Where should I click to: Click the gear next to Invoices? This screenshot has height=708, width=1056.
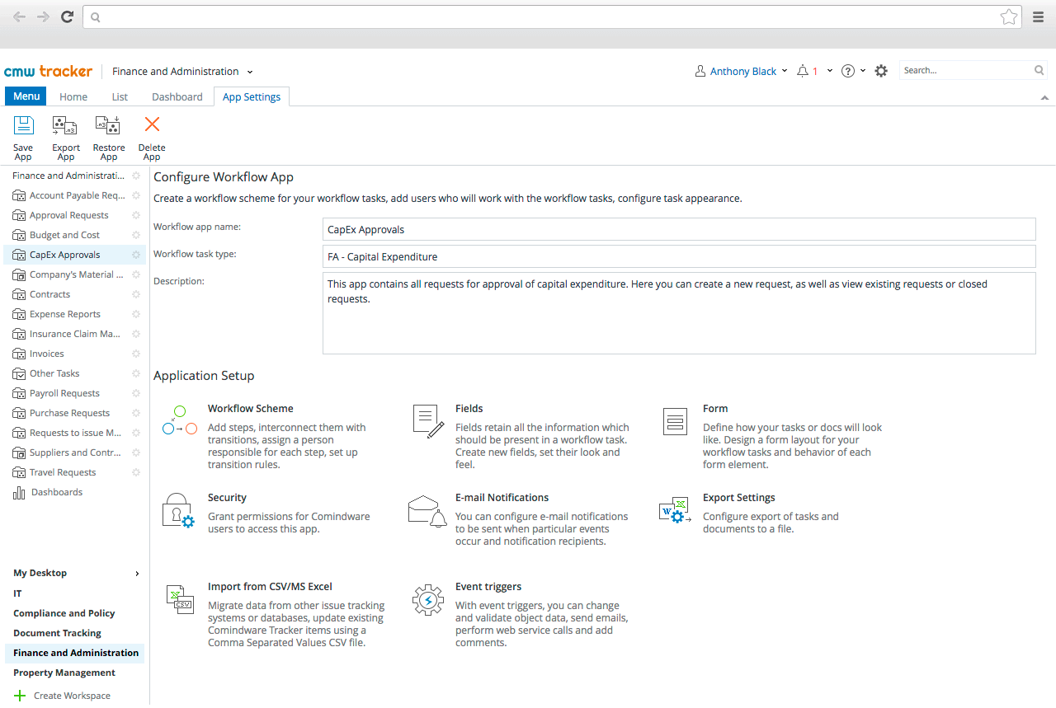tap(136, 354)
